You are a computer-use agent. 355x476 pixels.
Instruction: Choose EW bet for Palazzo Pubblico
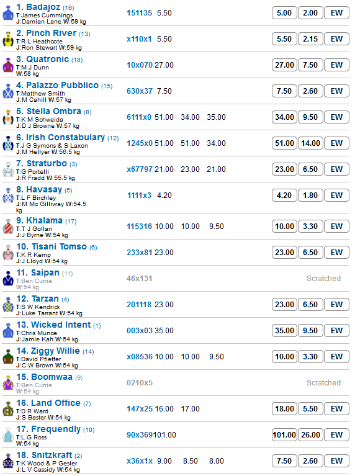click(x=336, y=91)
